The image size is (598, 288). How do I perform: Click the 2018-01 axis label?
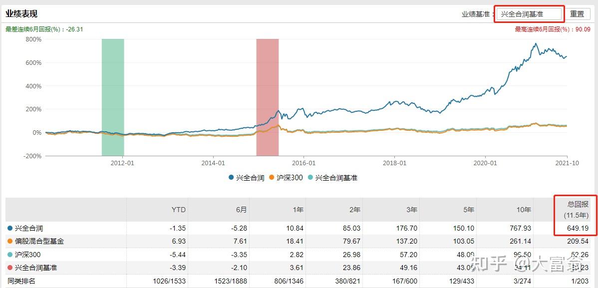395,163
